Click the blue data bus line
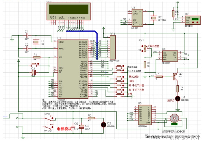204x142 pixels. point(97,45)
